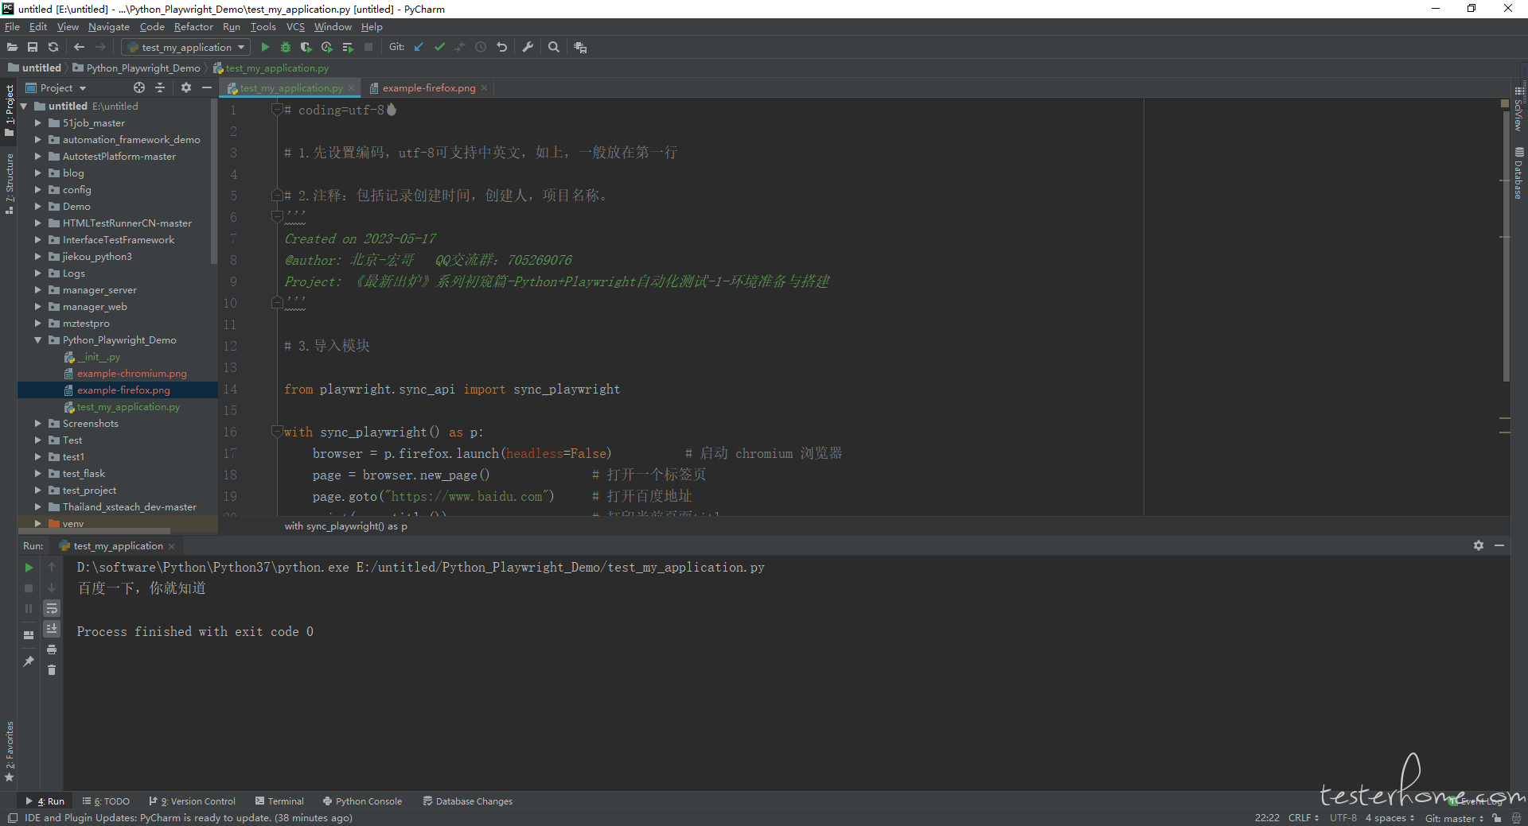Open the Project view mode dropdown
Screen dimensions: 1528x826
56,88
